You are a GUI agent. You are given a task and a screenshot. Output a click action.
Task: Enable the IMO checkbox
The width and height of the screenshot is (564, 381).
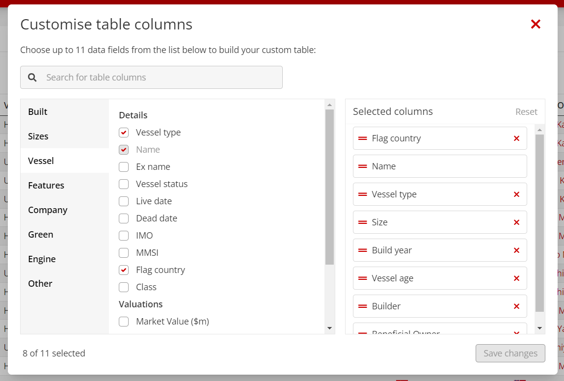pos(124,236)
